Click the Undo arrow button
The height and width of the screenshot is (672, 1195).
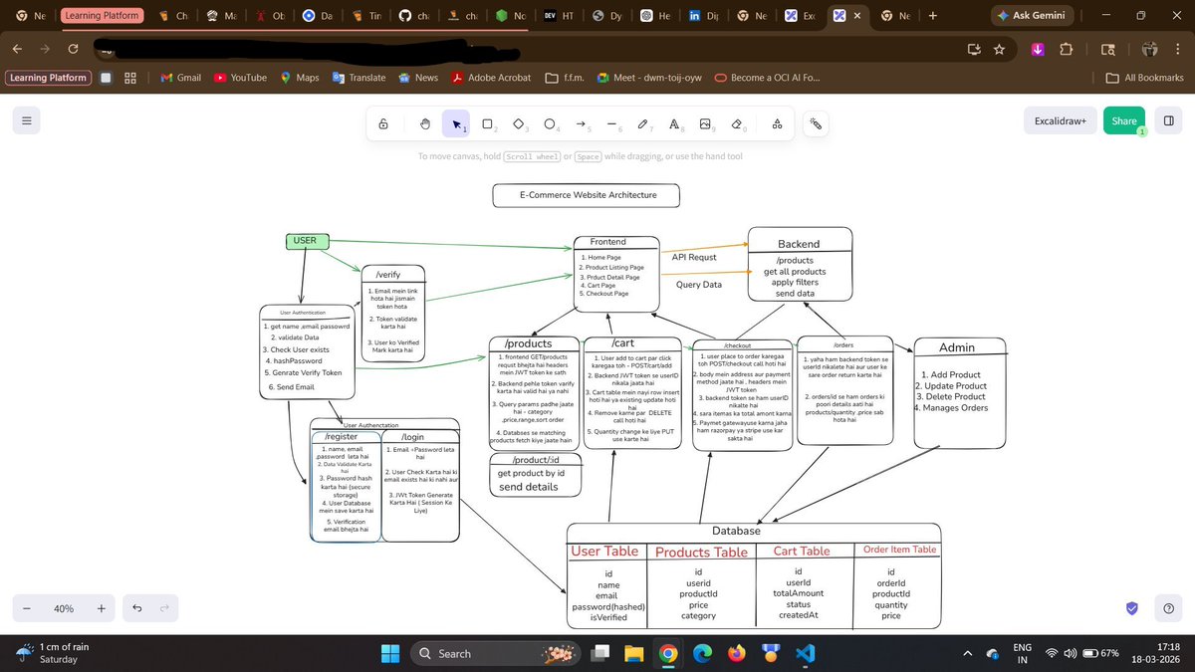pos(137,608)
